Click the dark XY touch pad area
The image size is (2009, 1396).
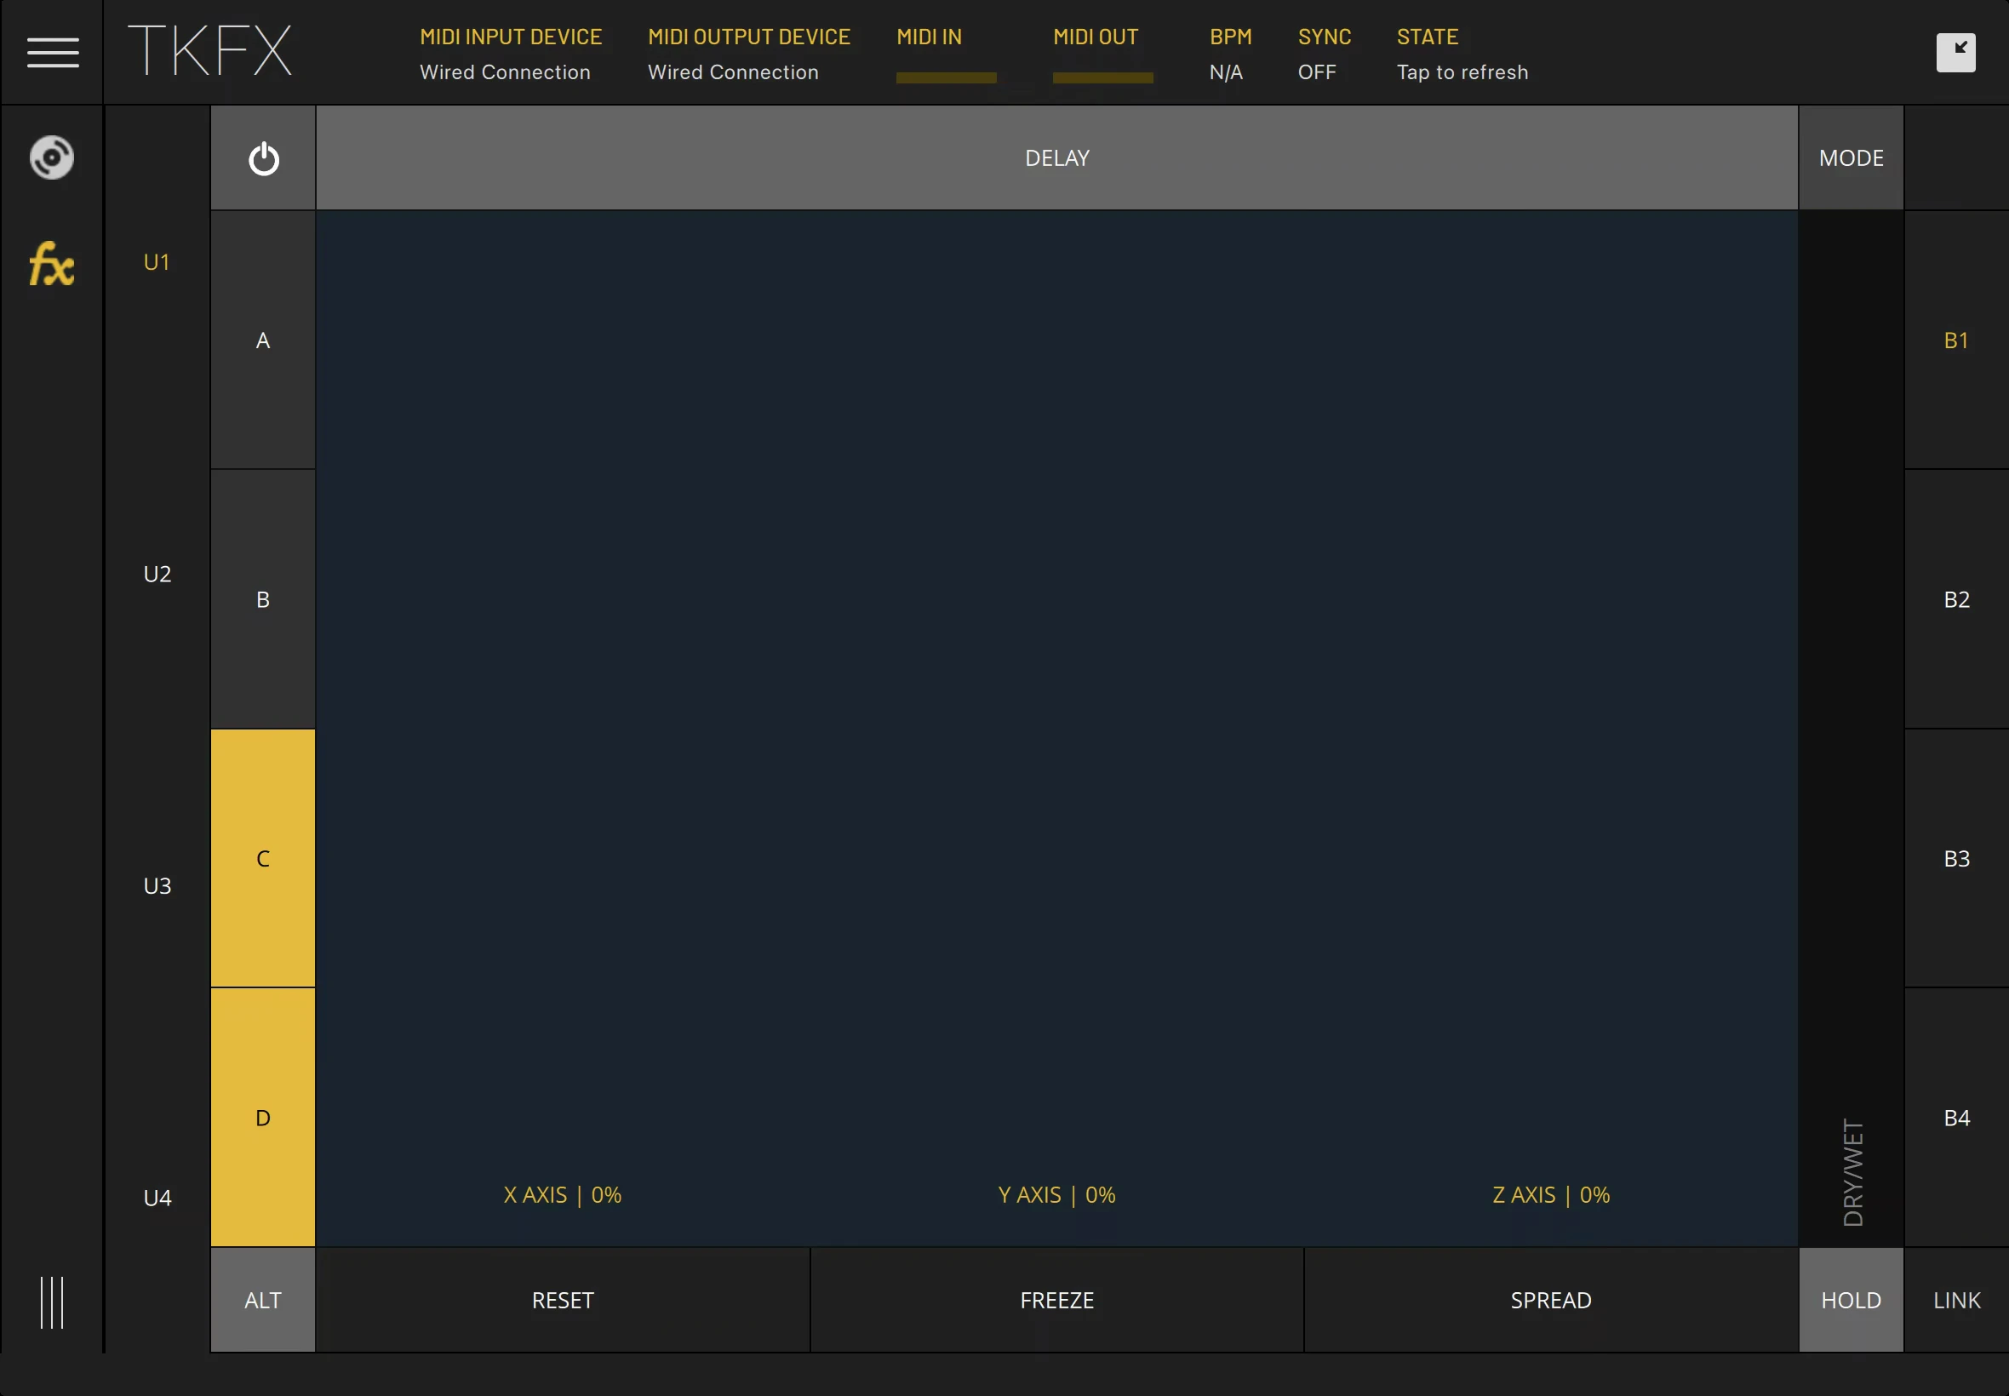coord(1056,691)
